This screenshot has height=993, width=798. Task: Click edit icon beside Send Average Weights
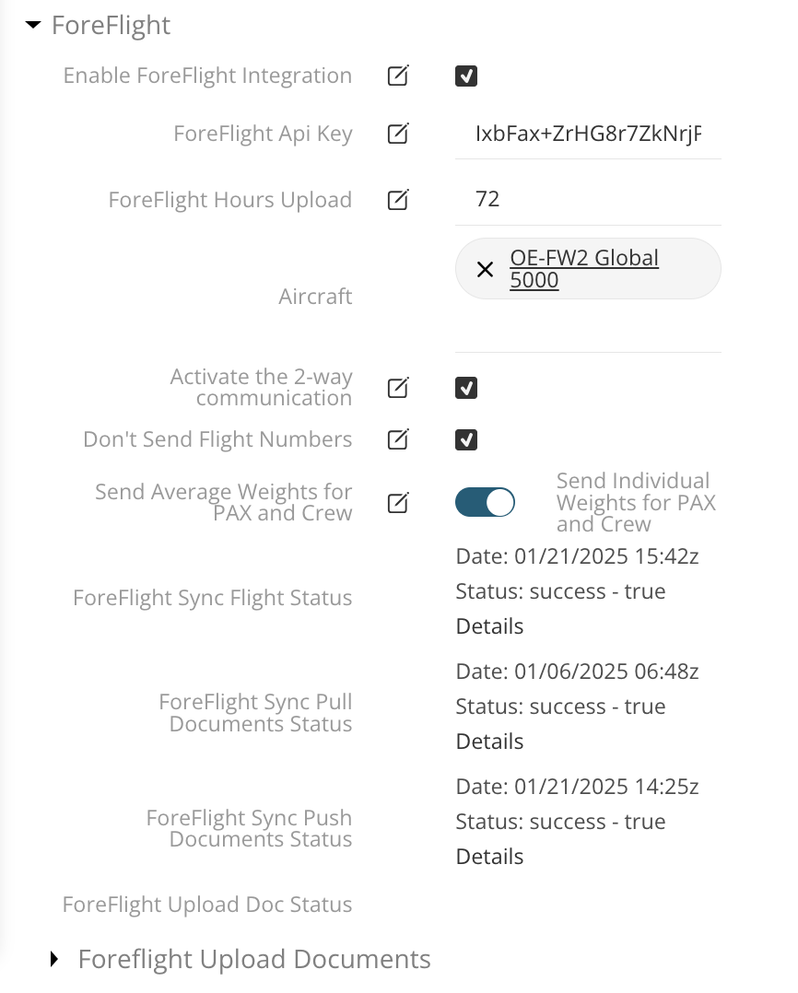(397, 503)
